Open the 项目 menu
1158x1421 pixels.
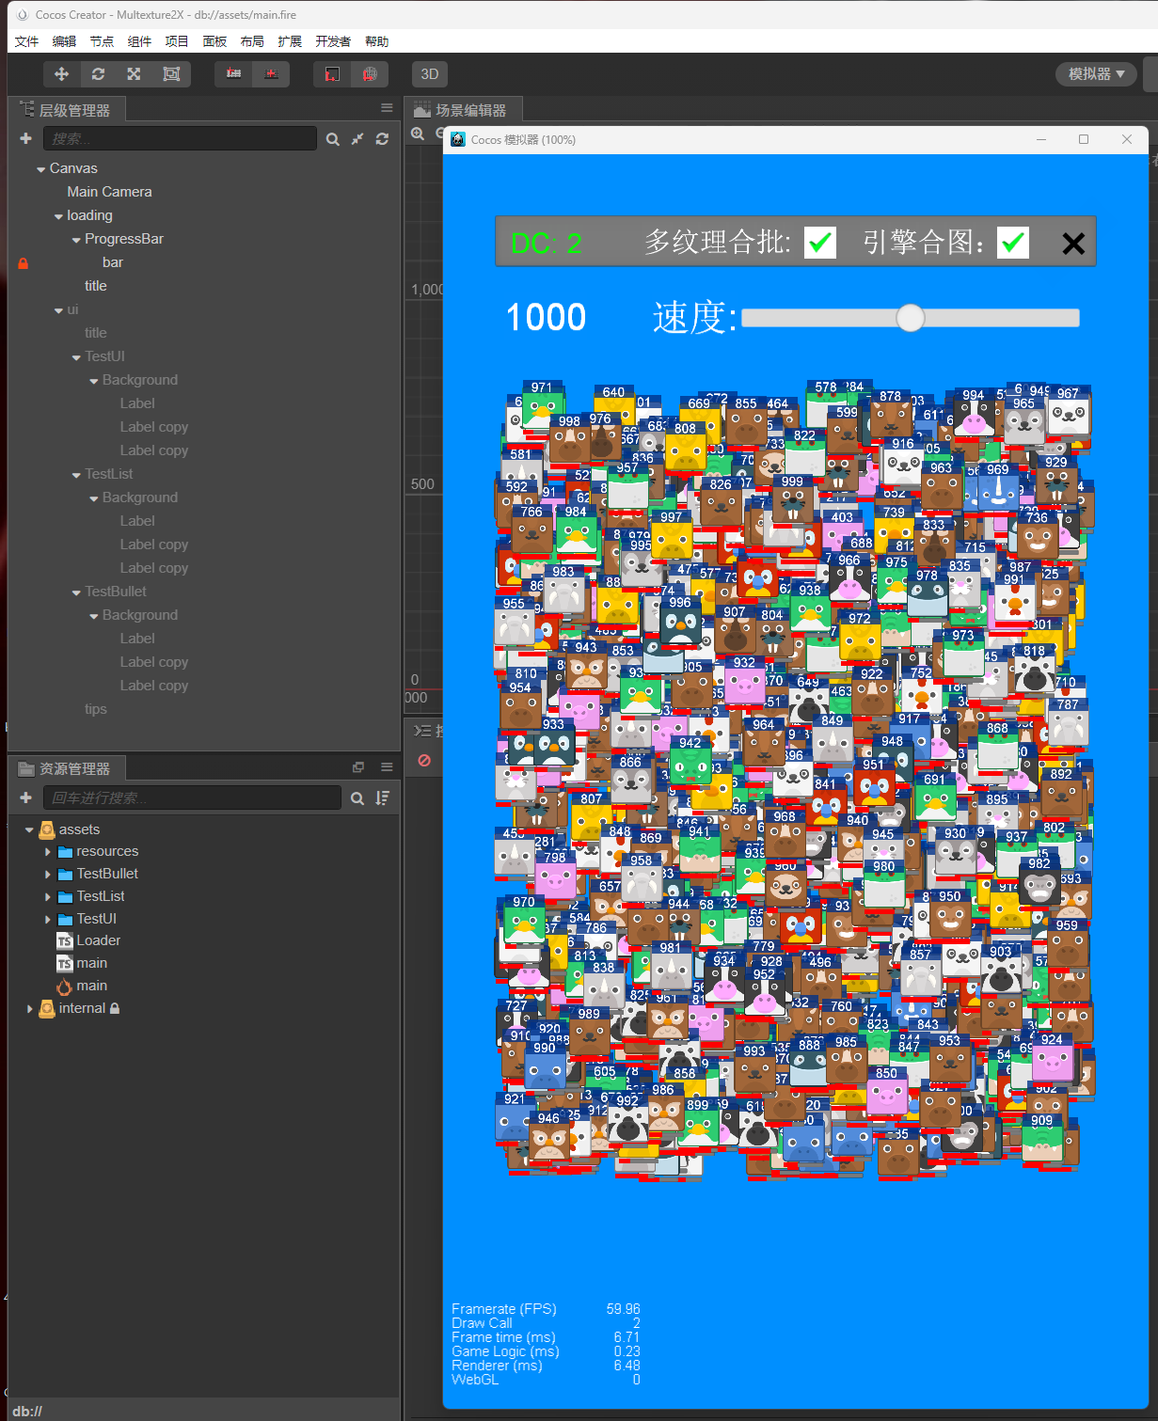click(177, 41)
